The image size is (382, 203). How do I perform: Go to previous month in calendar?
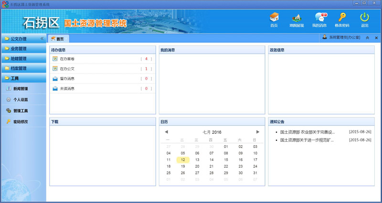(x=166, y=132)
